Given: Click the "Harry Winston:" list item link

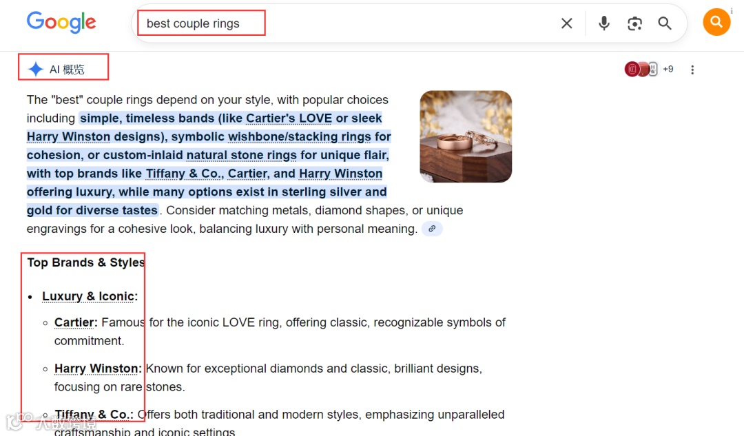Looking at the screenshot, I should point(99,368).
